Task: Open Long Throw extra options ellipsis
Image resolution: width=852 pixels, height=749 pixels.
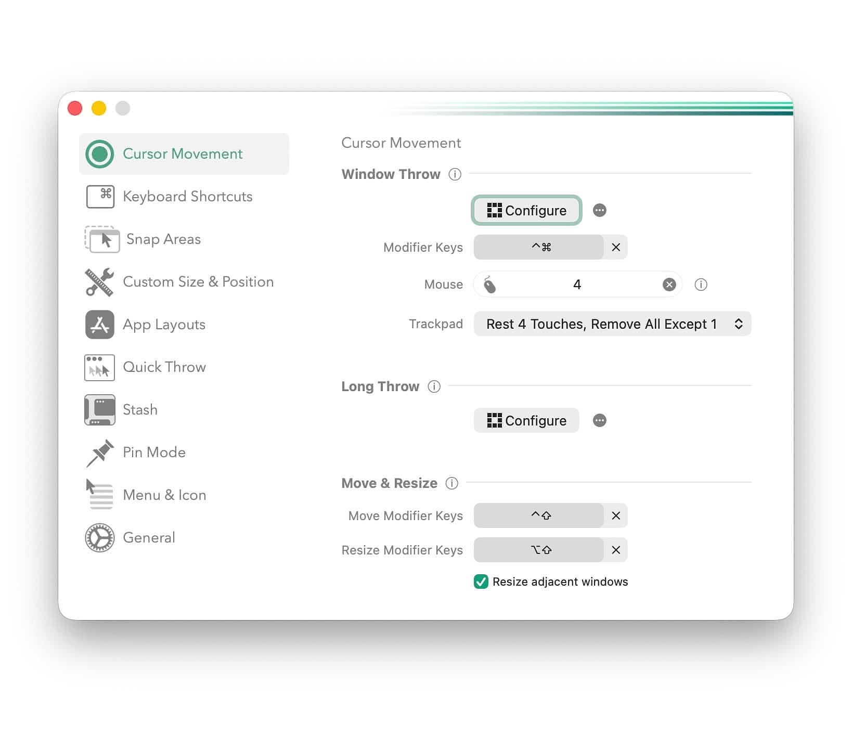Action: click(x=599, y=420)
